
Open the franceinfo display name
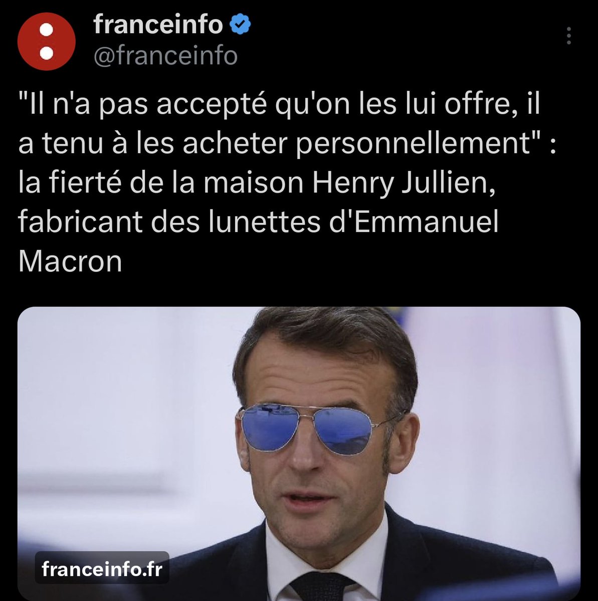point(158,25)
